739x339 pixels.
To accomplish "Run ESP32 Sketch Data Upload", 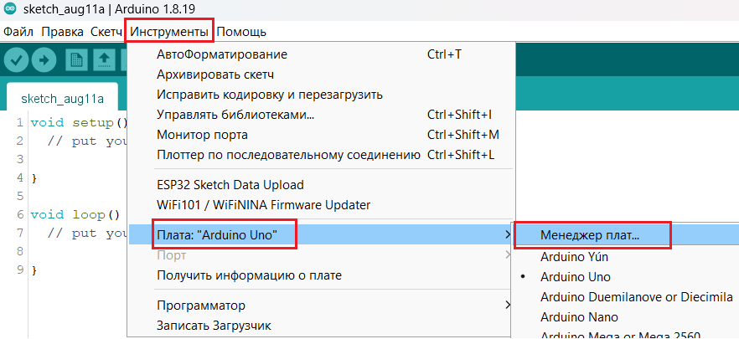I will coord(323,185).
